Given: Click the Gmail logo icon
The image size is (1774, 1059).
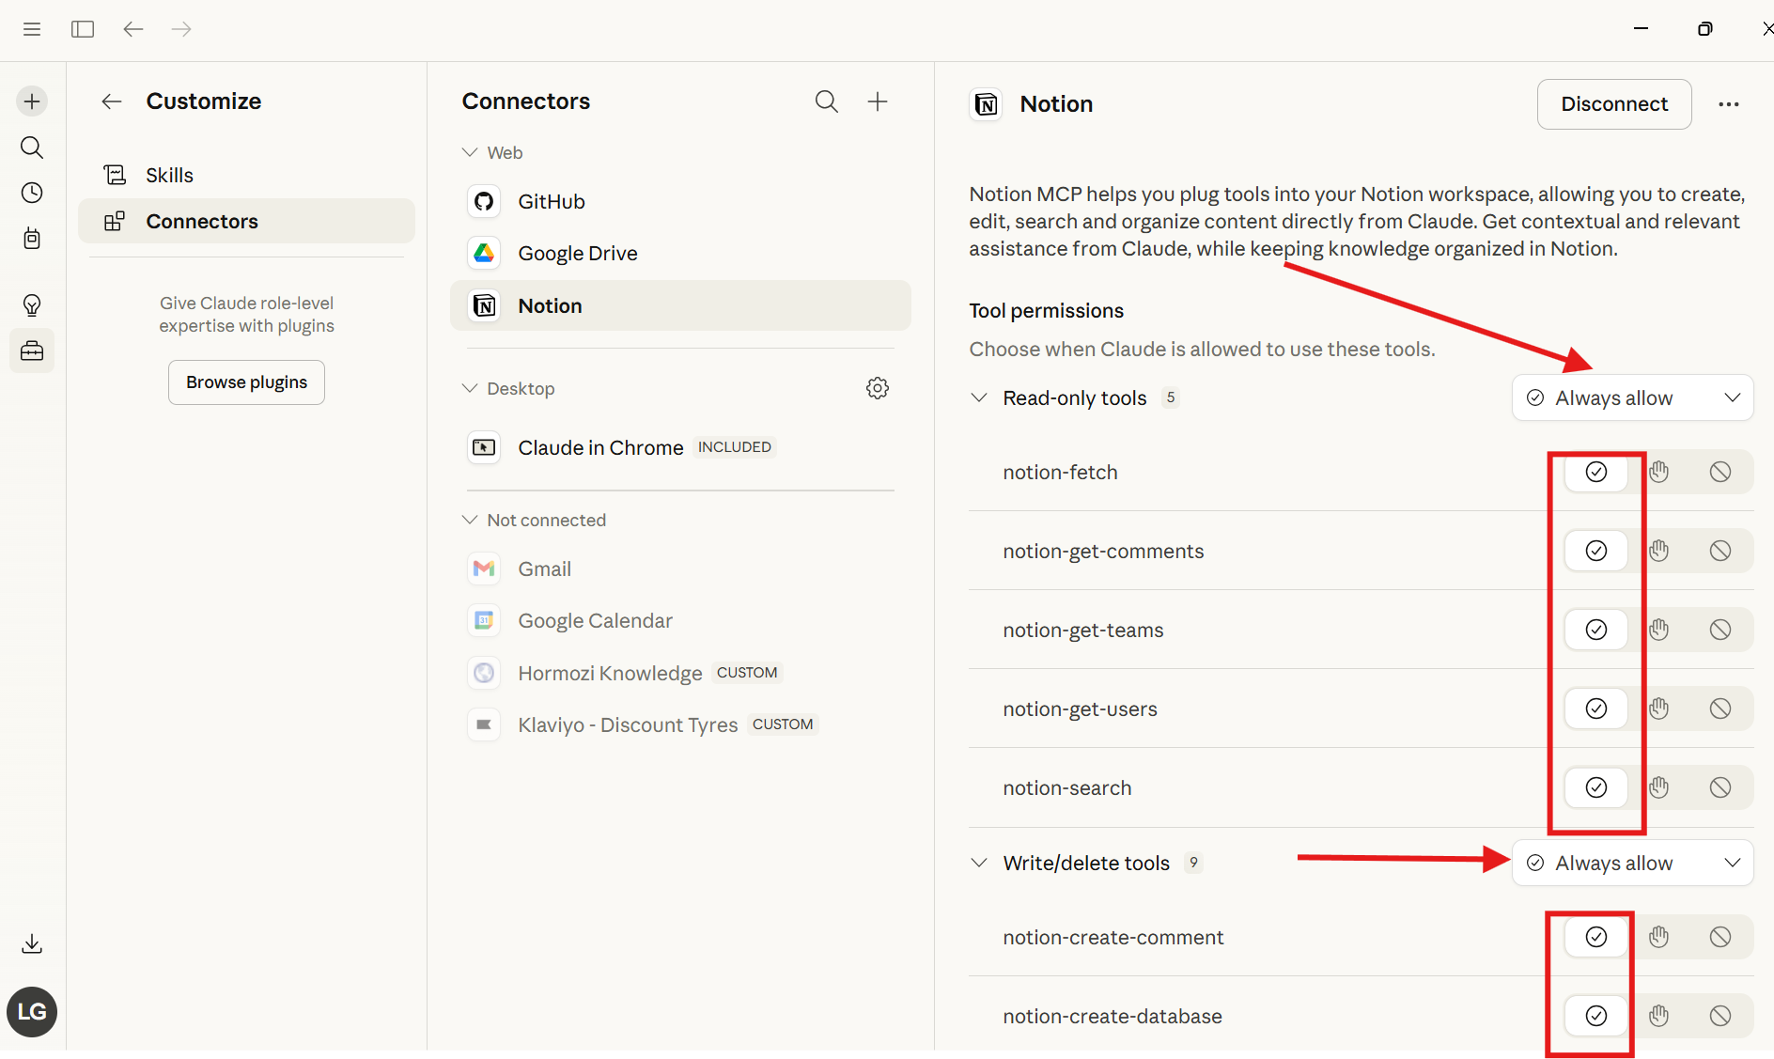Looking at the screenshot, I should [484, 568].
